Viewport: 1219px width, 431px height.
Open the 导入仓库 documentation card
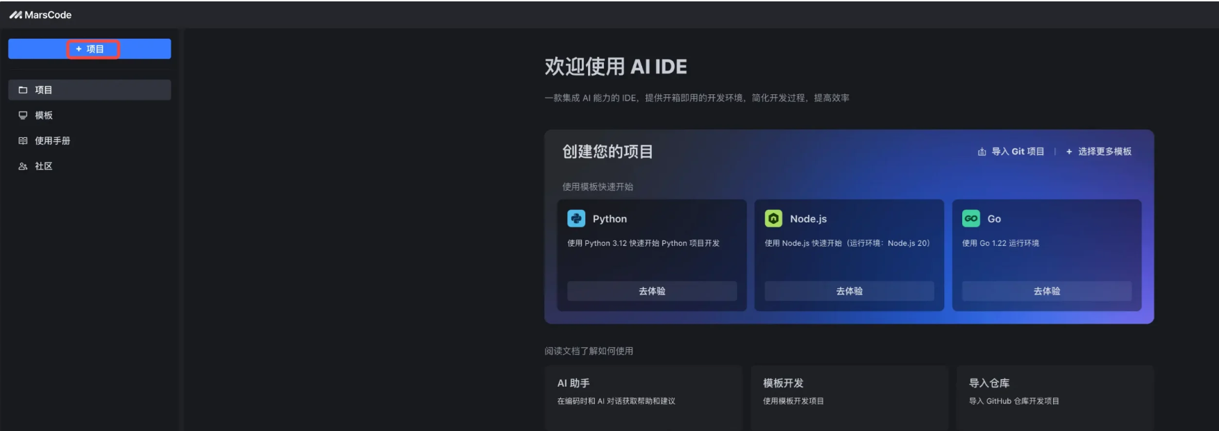1055,398
